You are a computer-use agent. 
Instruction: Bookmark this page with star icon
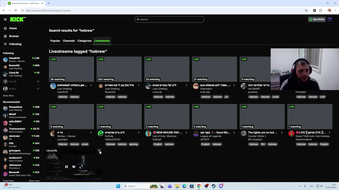306,11
